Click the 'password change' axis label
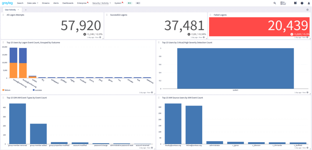Screen dimensions: 312x150 pyautogui.click(x=101, y=146)
